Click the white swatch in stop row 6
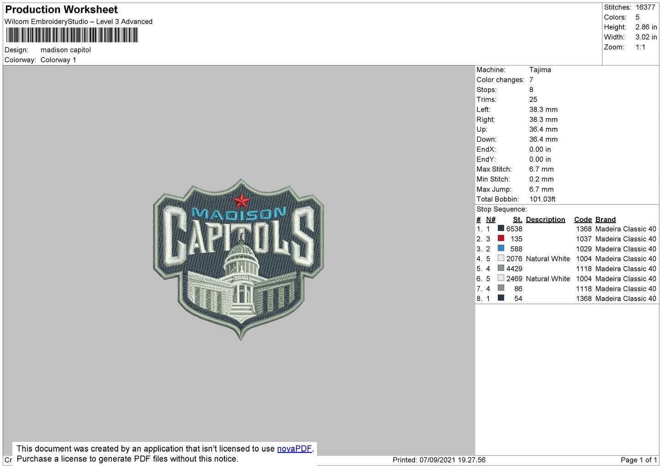Screen dimensions: 662x468 (x=501, y=278)
